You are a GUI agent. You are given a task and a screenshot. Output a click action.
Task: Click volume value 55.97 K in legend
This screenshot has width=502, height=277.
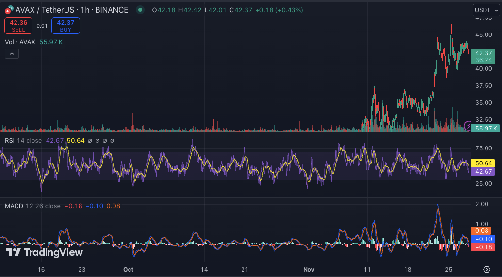[51, 42]
